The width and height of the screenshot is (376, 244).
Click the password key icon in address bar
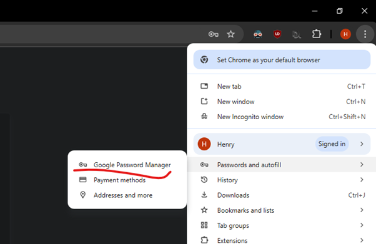tap(213, 34)
